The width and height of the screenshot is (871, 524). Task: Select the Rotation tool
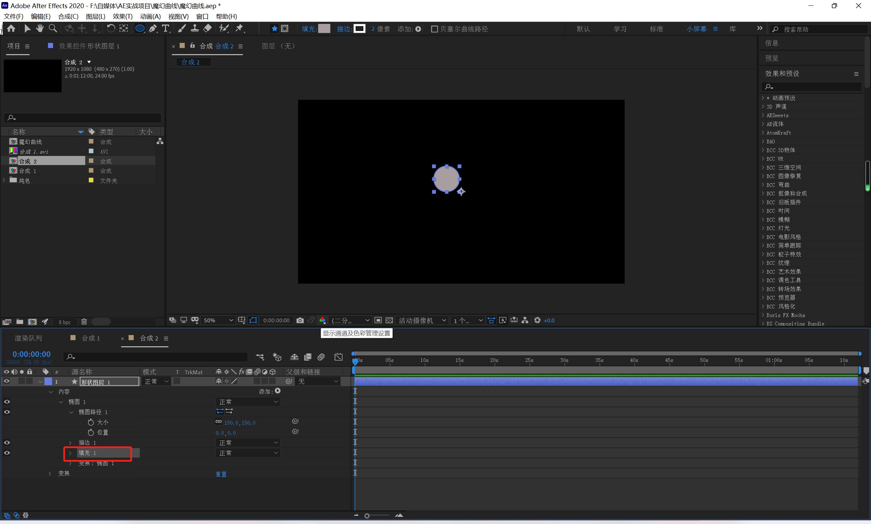click(x=111, y=29)
